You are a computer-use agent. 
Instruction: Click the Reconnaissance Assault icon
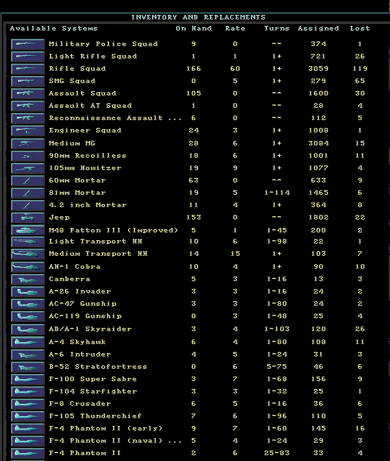28,118
